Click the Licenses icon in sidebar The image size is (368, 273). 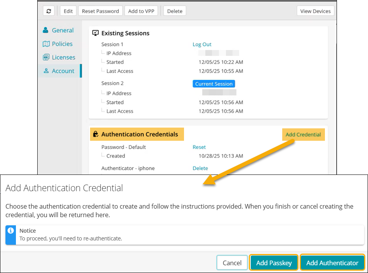pyautogui.click(x=46, y=57)
